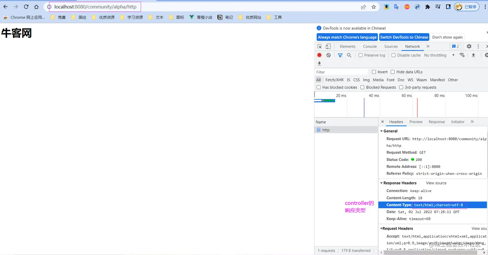Select the http request row
The width and height of the screenshot is (488, 255).
346,130
